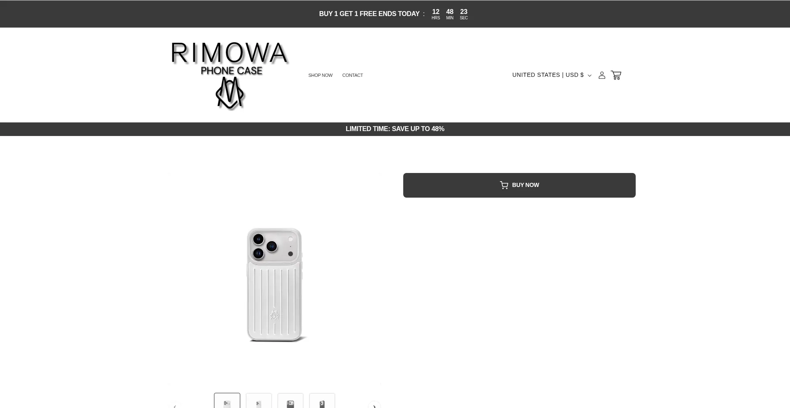The height and width of the screenshot is (408, 790).
Task: Click Limited Time Save Up To 48% banner
Action: pyautogui.click(x=395, y=129)
